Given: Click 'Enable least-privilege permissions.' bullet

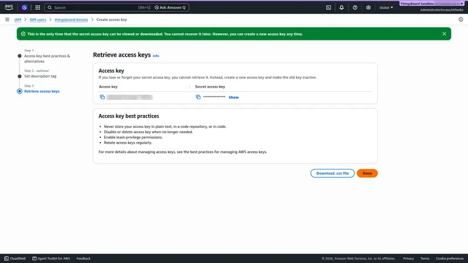Looking at the screenshot, I should coord(133,137).
